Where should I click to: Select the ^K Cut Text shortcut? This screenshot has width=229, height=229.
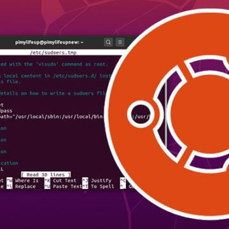(x=60, y=181)
